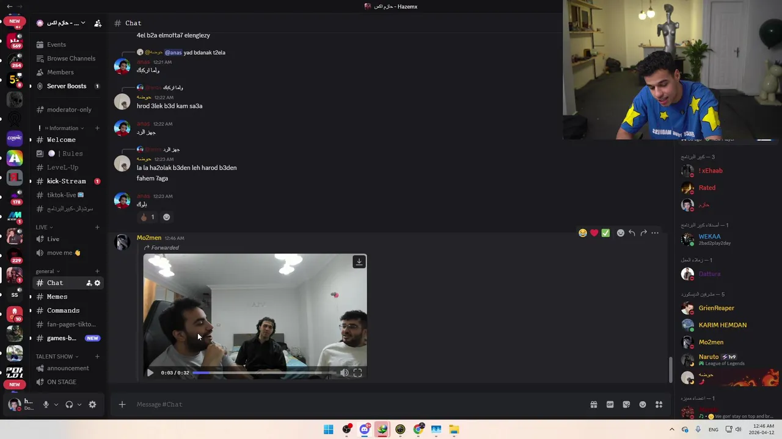This screenshot has width=782, height=439.
Task: Join the Live voice channel
Action: [68, 239]
